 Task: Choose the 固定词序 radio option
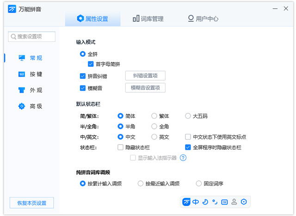(198, 183)
